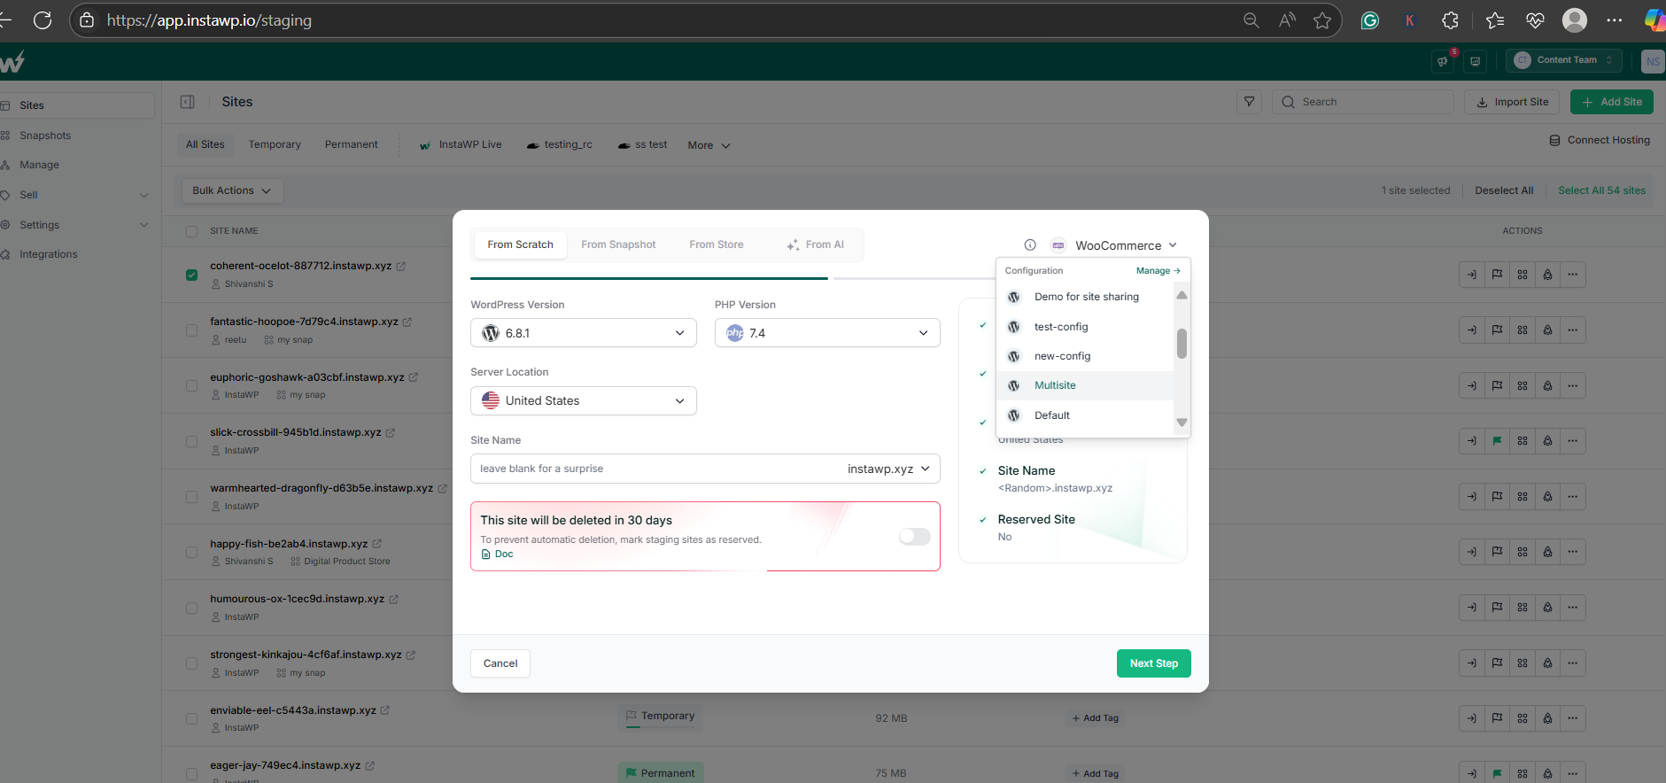Open the Manage configurations link
Viewport: 1666px width, 783px height.
click(x=1158, y=271)
